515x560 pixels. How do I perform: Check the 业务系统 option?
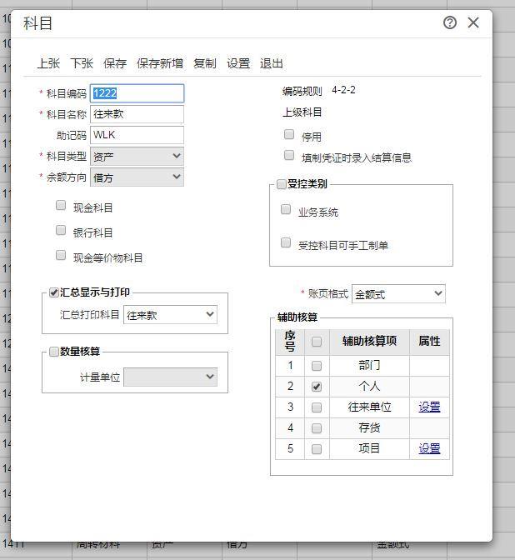tap(286, 209)
